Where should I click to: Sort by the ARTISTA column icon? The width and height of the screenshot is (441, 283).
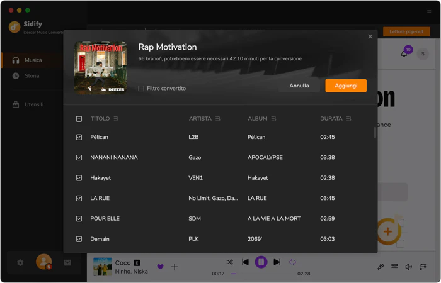coord(218,119)
